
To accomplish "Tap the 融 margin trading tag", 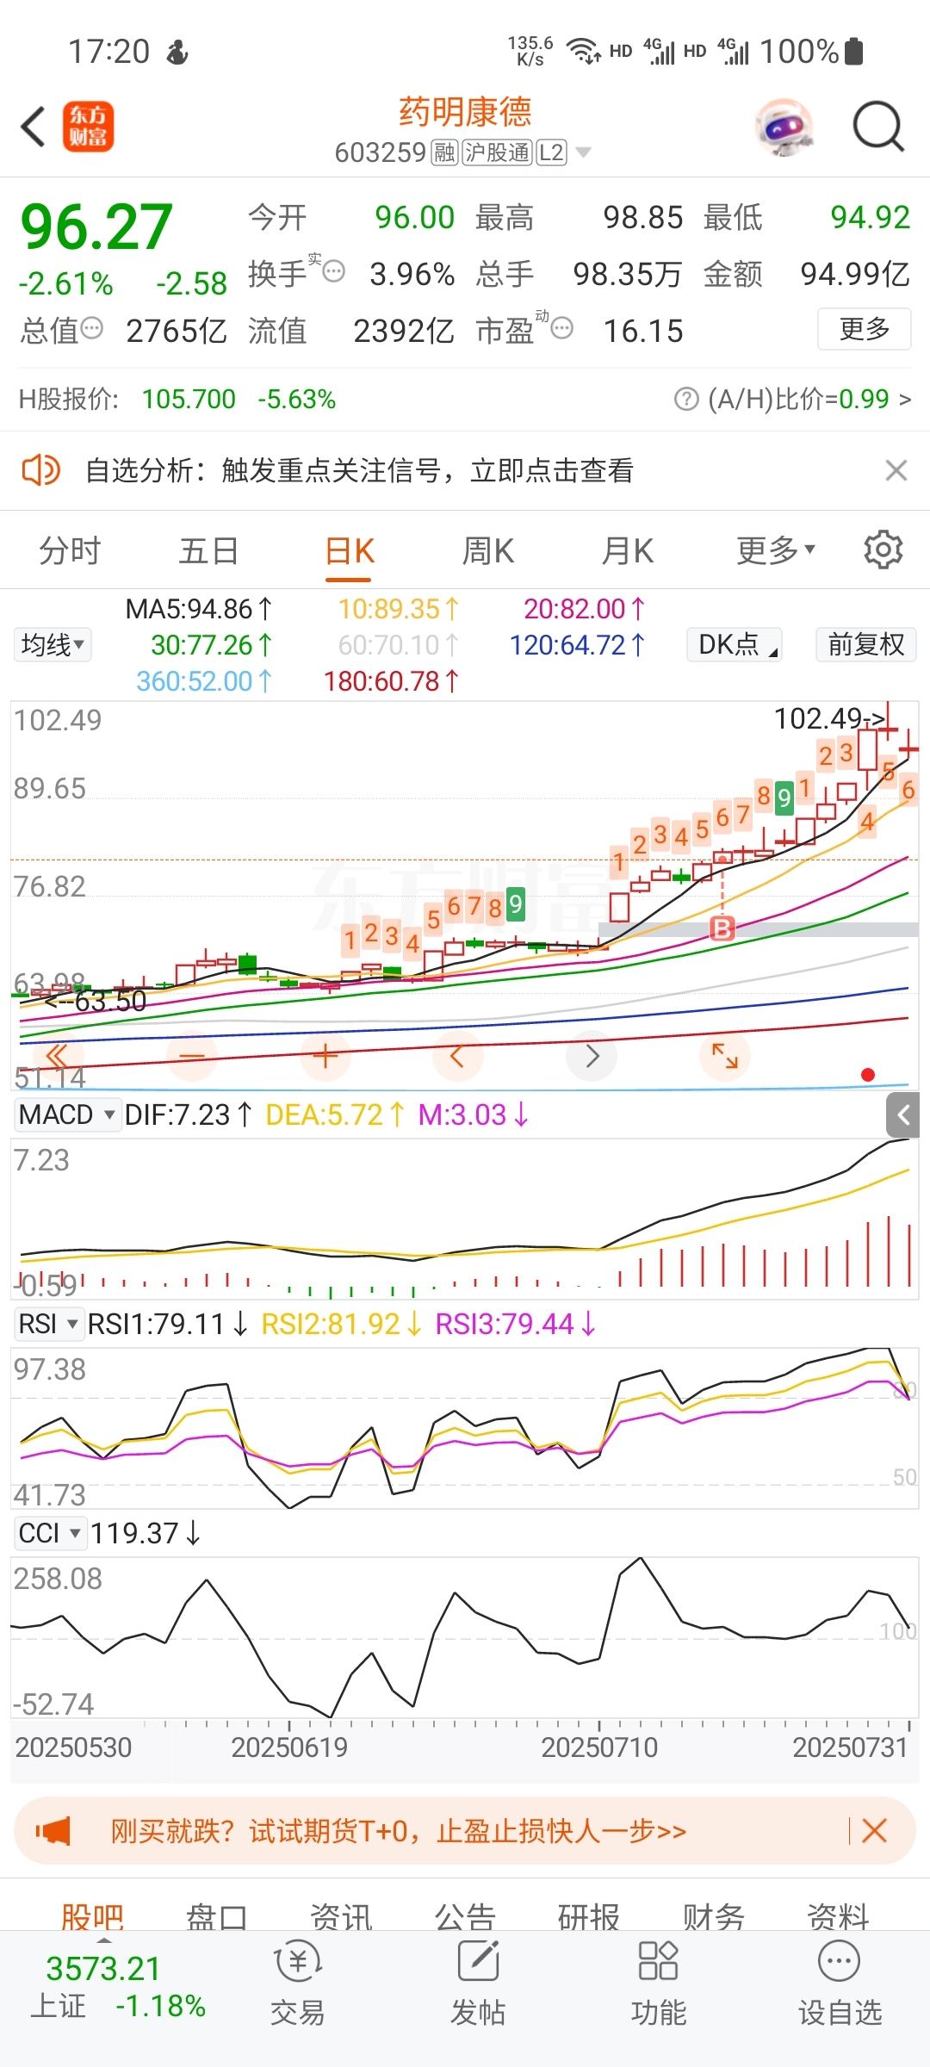I will pos(444,152).
